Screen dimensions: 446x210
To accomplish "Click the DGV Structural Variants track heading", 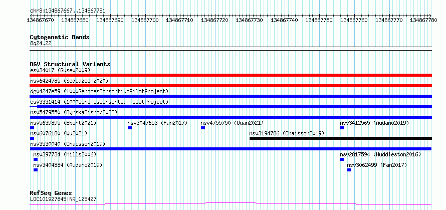I will pos(70,64).
